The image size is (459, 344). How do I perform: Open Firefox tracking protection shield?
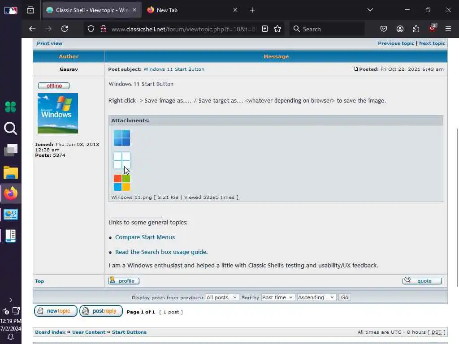[91, 29]
